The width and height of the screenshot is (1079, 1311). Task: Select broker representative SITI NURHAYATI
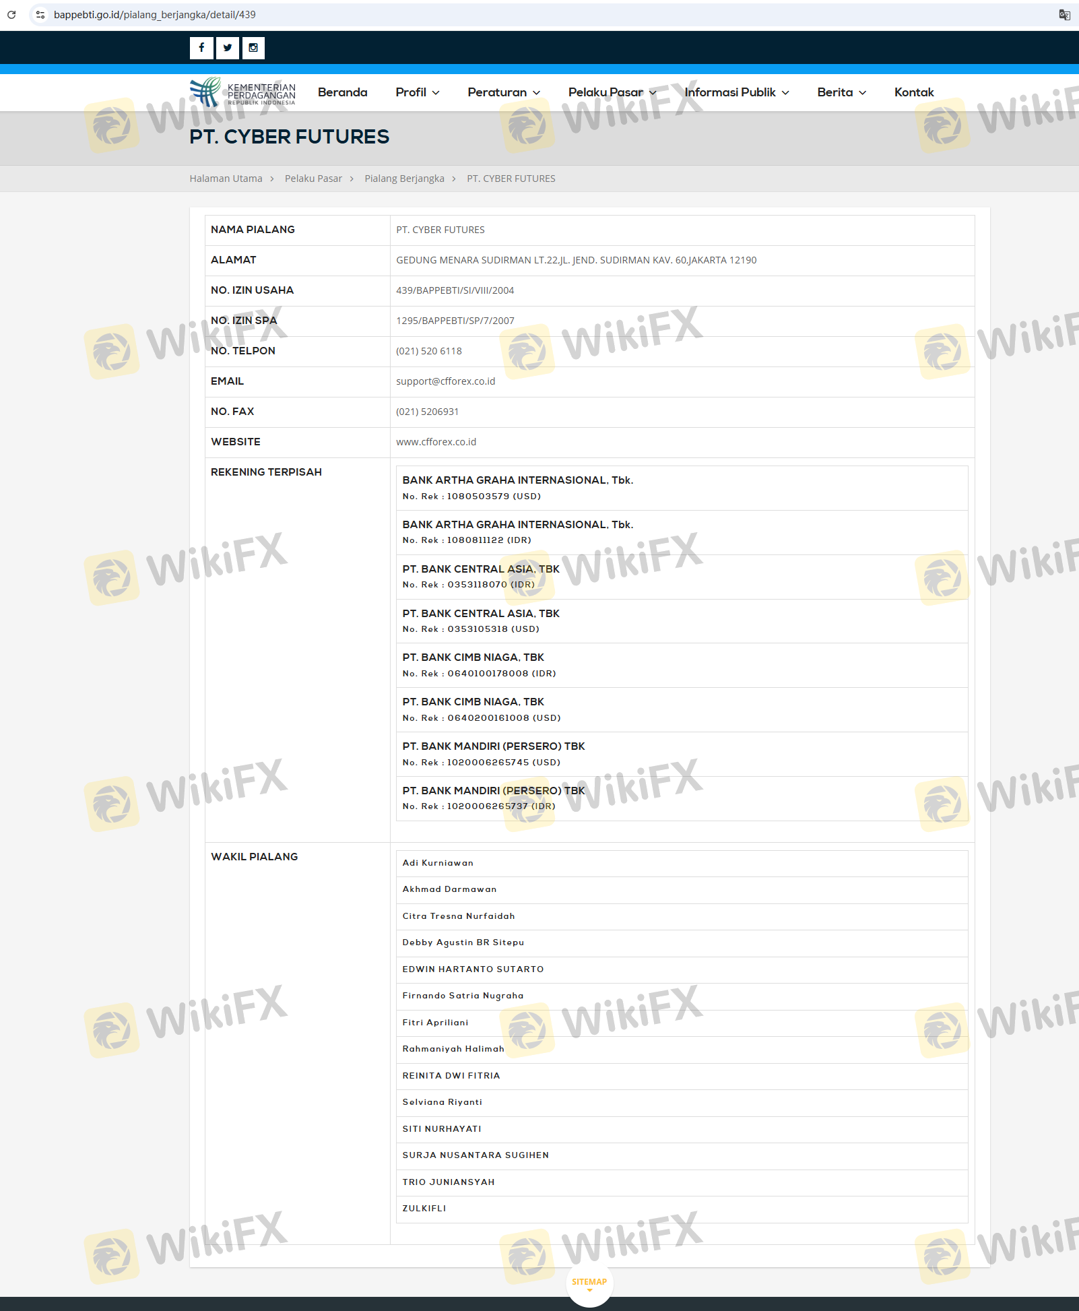click(x=682, y=1130)
